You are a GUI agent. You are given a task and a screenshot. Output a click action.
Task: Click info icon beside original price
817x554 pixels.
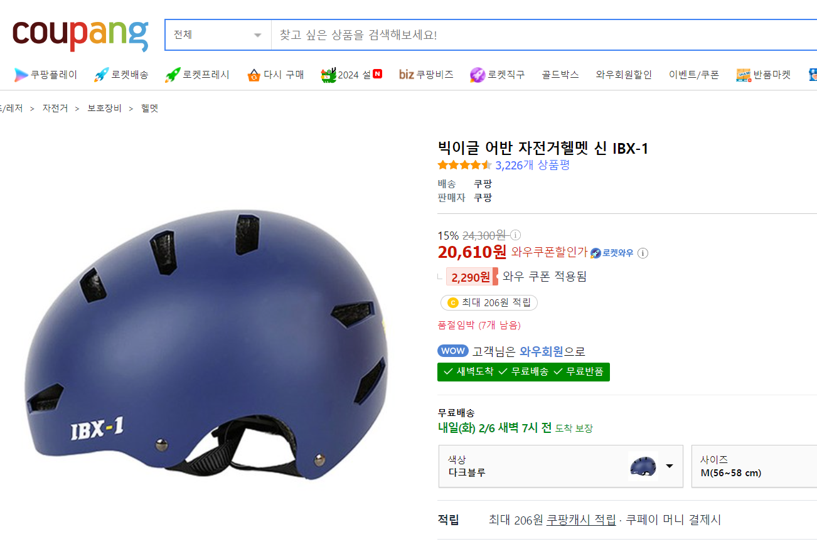[515, 235]
